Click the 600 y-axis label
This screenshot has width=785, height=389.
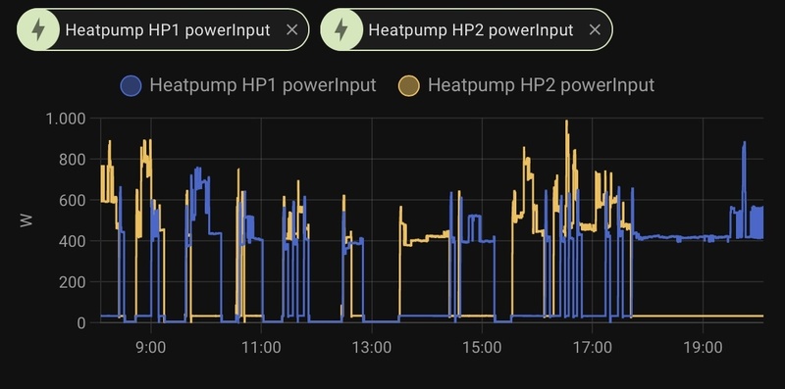(72, 201)
